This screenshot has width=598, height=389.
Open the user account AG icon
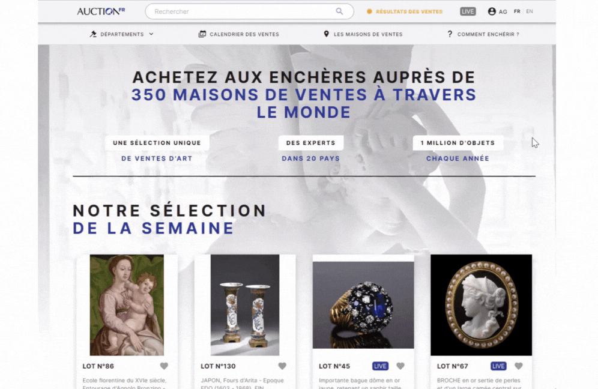(x=492, y=11)
